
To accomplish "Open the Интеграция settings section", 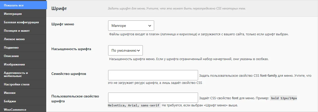I will click(23, 14).
